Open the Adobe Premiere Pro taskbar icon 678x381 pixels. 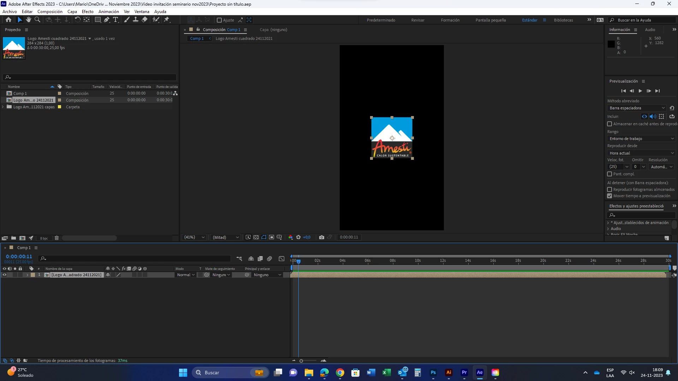point(464,373)
